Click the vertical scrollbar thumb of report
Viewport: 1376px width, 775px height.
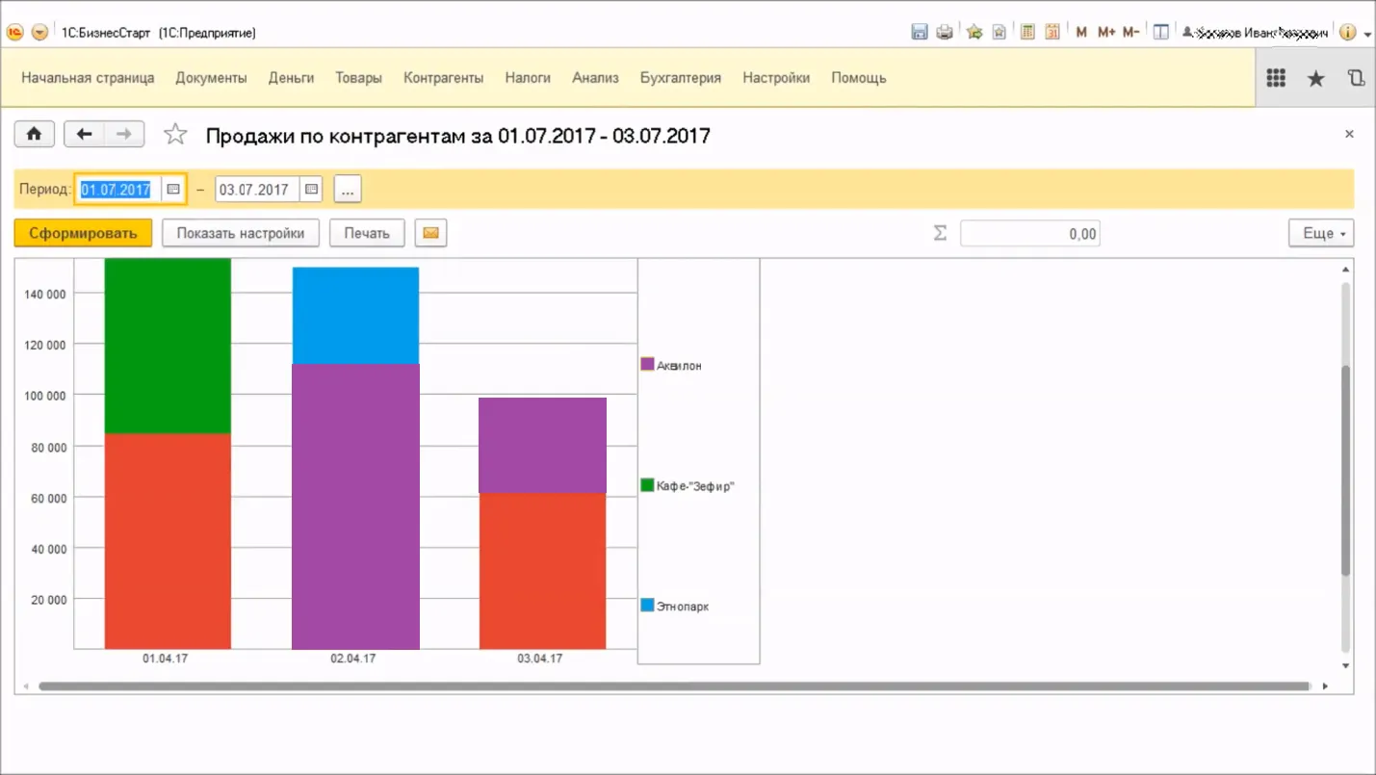point(1345,471)
